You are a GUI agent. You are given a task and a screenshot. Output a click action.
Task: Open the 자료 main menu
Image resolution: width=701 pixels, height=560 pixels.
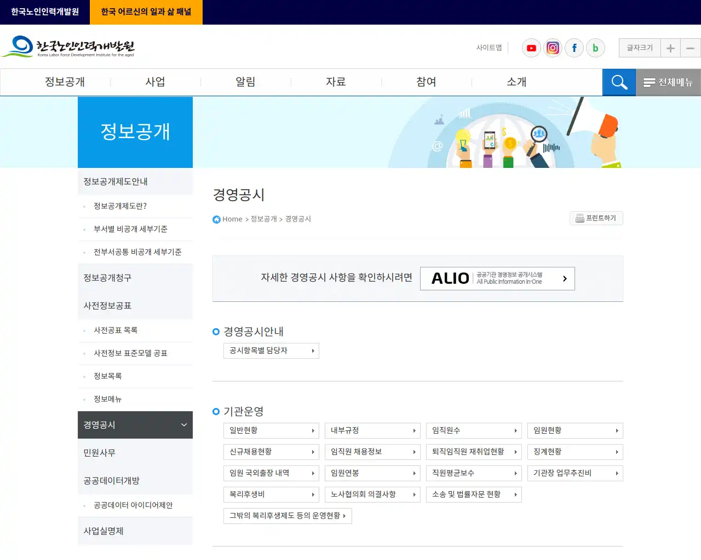click(336, 82)
